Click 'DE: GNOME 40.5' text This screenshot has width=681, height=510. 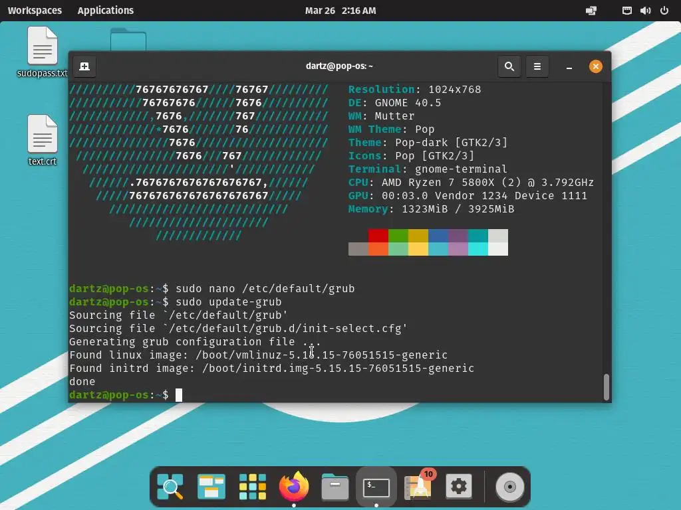tap(395, 103)
